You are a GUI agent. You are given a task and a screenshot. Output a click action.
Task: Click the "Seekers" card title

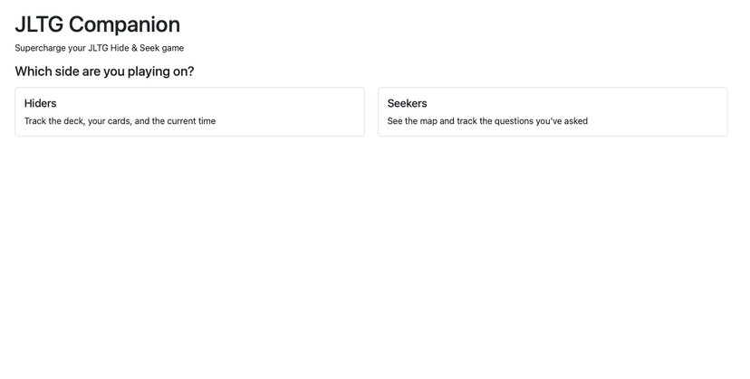[407, 103]
